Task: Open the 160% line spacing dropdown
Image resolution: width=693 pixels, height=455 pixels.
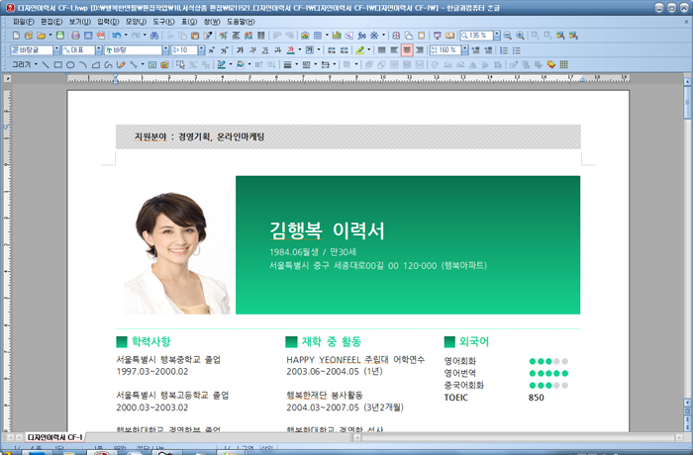Action: pyautogui.click(x=465, y=50)
